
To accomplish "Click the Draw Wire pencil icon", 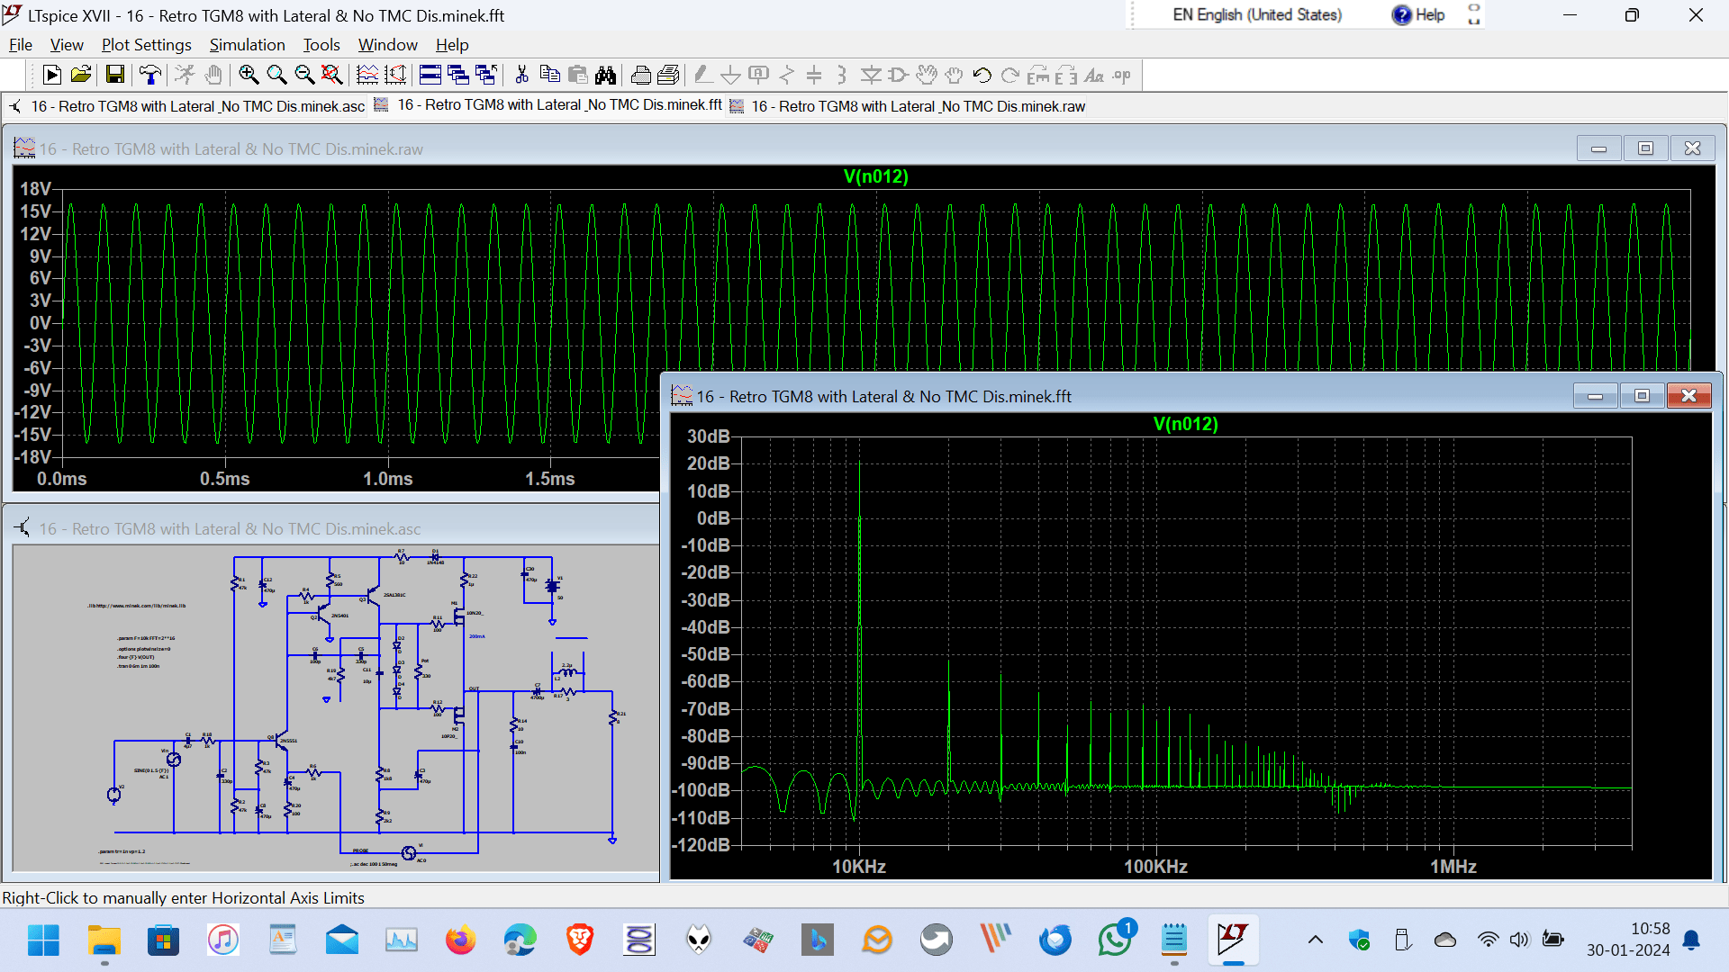I will [703, 76].
